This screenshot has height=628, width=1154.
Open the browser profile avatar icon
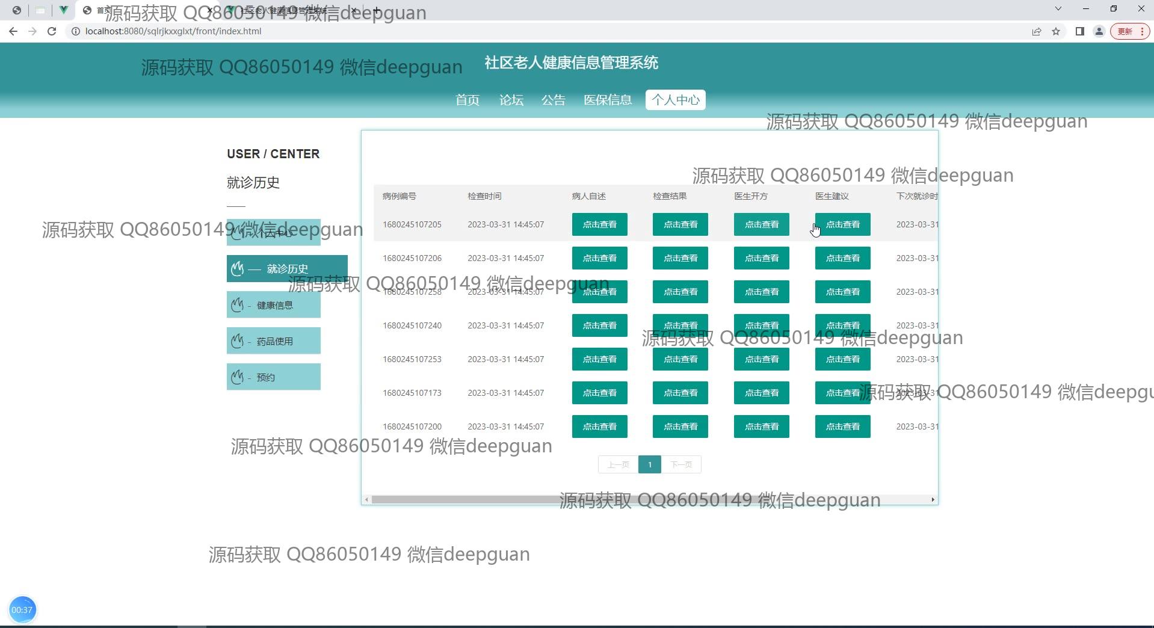pos(1099,31)
